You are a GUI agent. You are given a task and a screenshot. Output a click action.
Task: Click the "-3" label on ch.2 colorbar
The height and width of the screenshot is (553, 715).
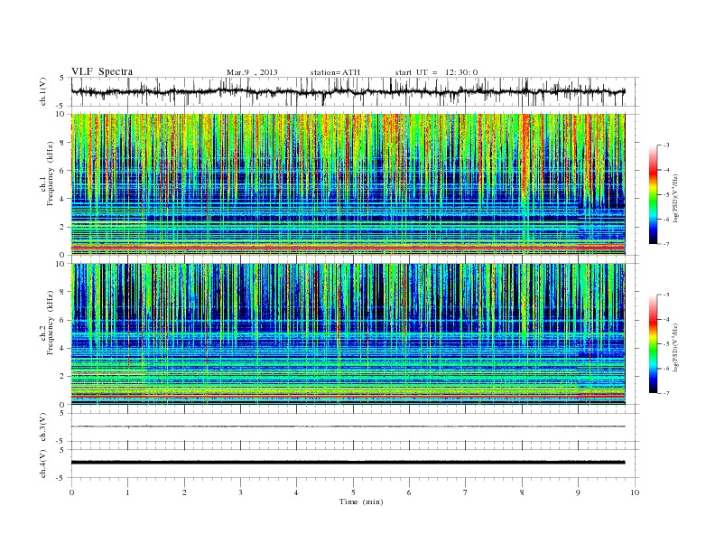666,295
